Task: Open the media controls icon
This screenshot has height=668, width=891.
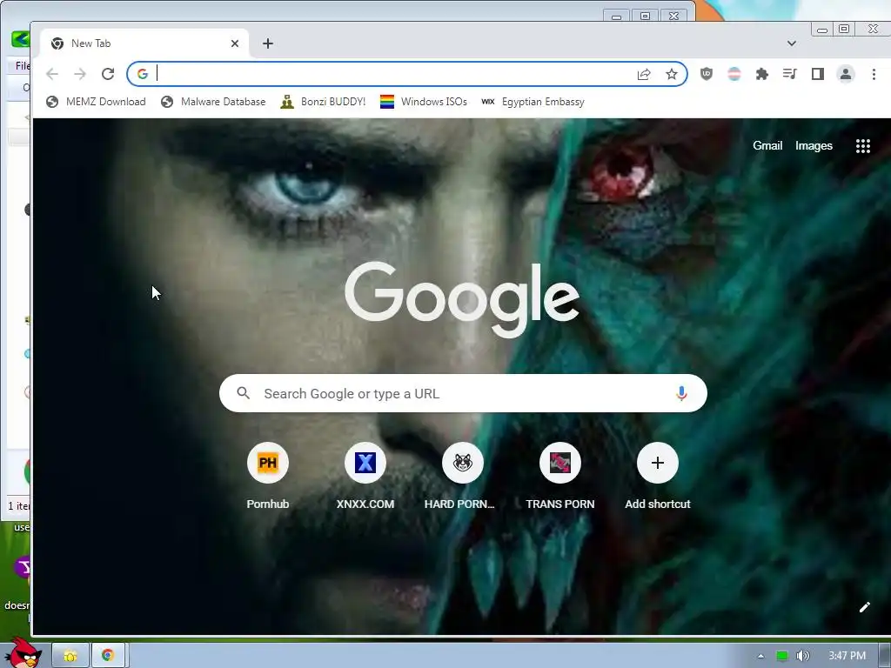Action: point(790,74)
